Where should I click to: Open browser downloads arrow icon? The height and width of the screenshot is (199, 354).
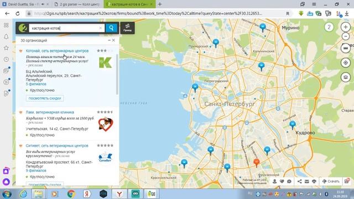tap(347, 13)
